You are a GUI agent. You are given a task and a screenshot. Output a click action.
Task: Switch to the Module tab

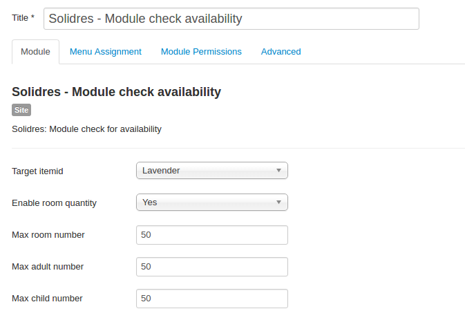(35, 52)
